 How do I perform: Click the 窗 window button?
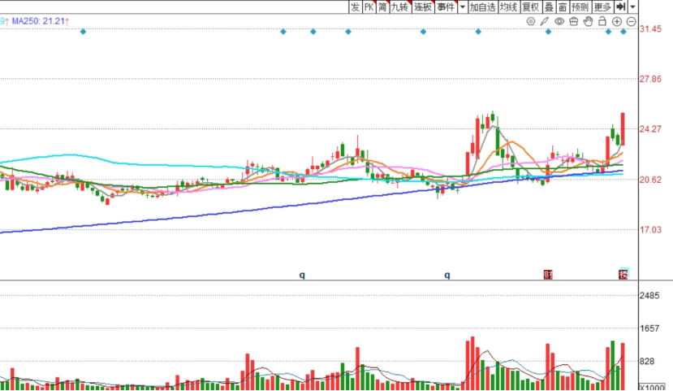click(563, 7)
